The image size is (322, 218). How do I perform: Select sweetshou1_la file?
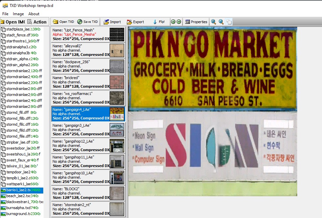22,154
